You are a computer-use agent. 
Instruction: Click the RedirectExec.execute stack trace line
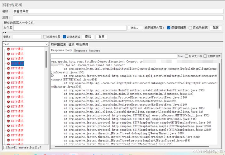tap(125, 104)
